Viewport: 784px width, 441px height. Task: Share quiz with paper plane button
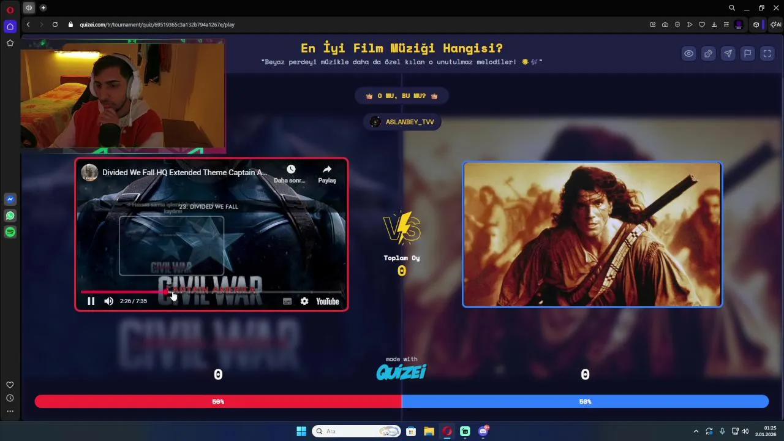[x=728, y=53]
